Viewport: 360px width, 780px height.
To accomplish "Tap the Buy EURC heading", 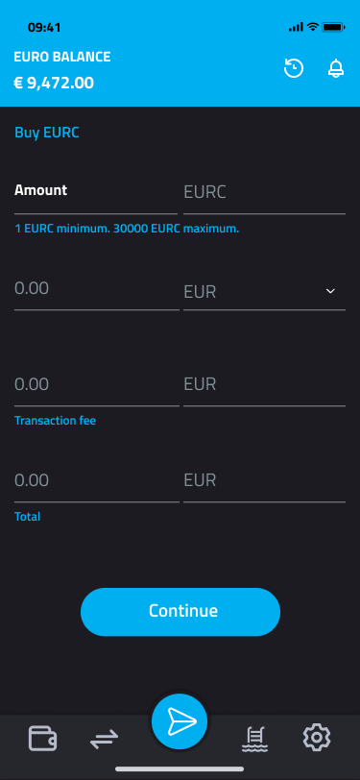I will (47, 133).
